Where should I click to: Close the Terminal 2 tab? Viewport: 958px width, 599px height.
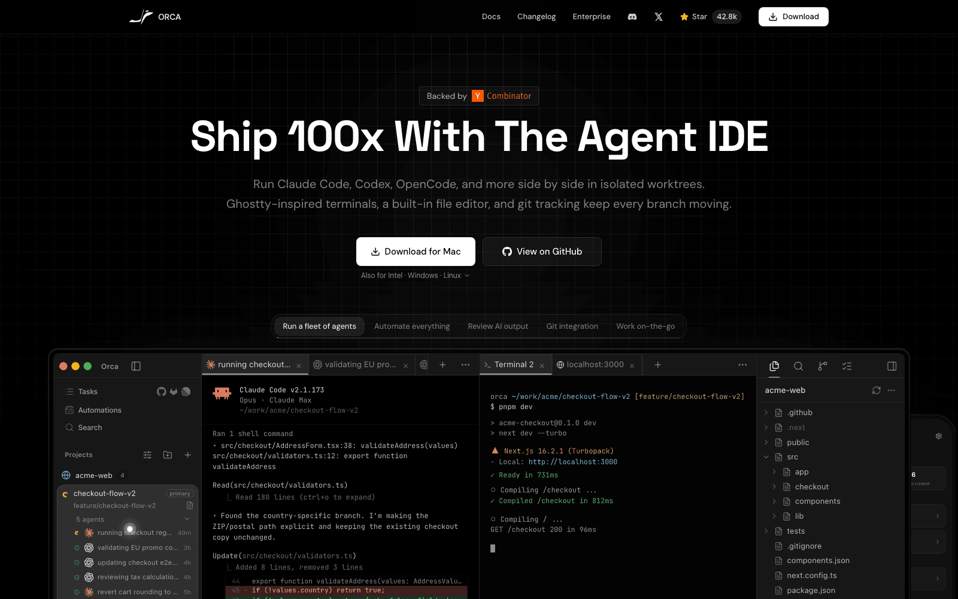click(x=542, y=365)
